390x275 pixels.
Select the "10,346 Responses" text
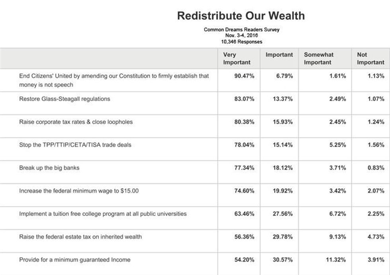(x=242, y=42)
